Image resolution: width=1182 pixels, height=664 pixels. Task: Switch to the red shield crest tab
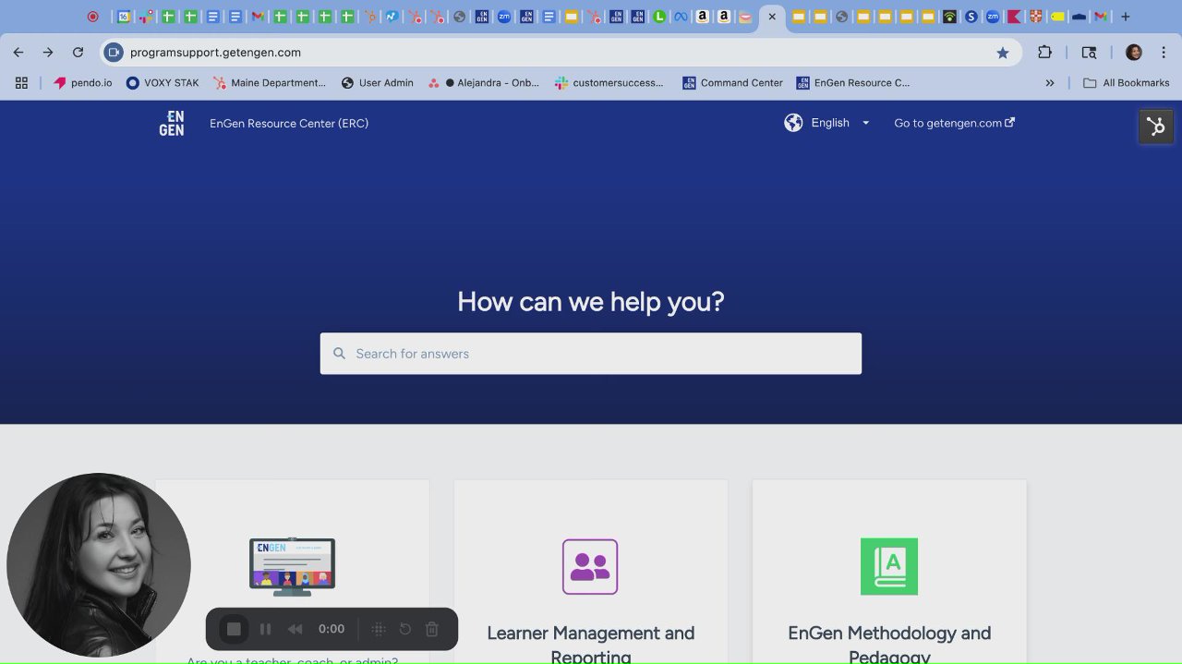click(x=1036, y=17)
